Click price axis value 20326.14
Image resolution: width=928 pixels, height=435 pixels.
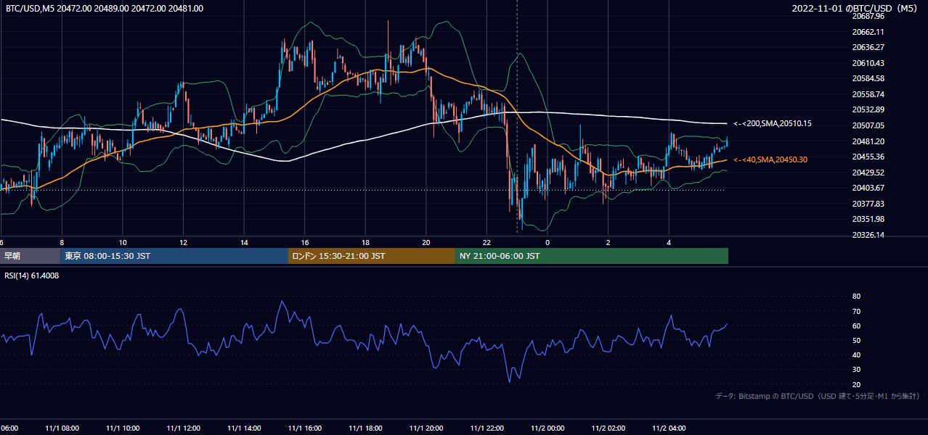[x=868, y=235]
